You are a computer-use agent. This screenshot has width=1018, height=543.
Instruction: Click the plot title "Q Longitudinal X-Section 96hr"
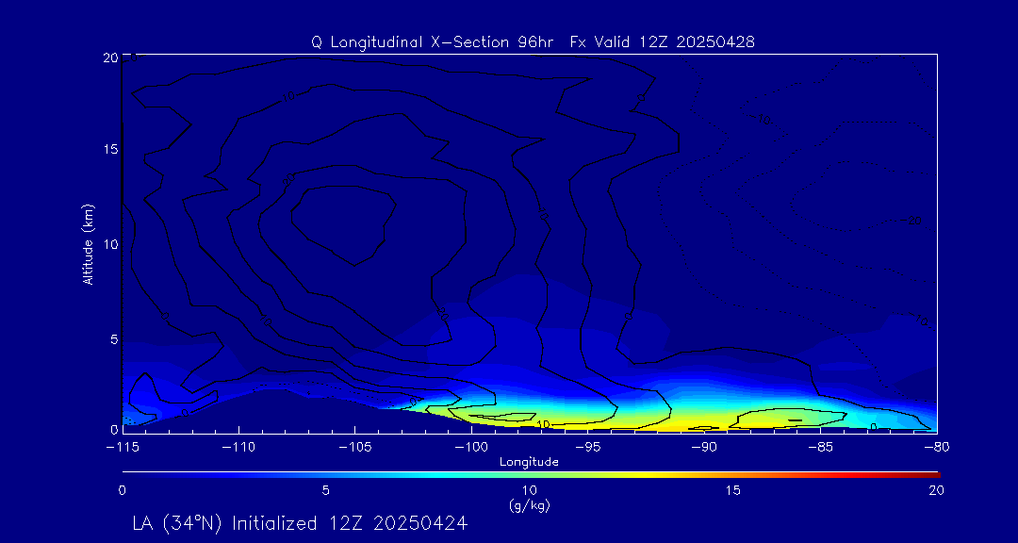pos(432,42)
